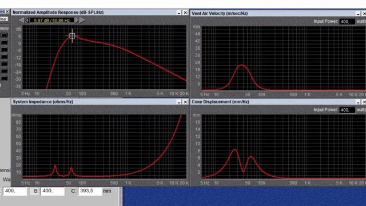Click the crosshair cursor marker on amplitude curve
This screenshot has height=206, width=366.
(72, 35)
